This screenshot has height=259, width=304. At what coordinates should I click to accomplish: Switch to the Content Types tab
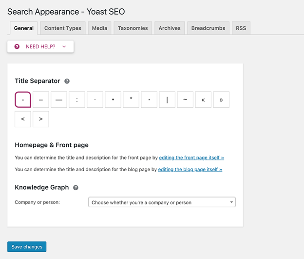tap(63, 28)
